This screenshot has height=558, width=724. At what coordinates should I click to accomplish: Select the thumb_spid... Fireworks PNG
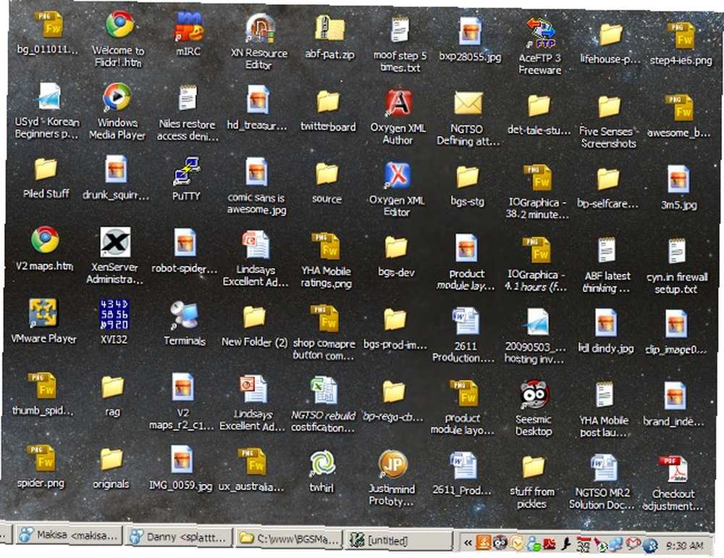(42, 386)
